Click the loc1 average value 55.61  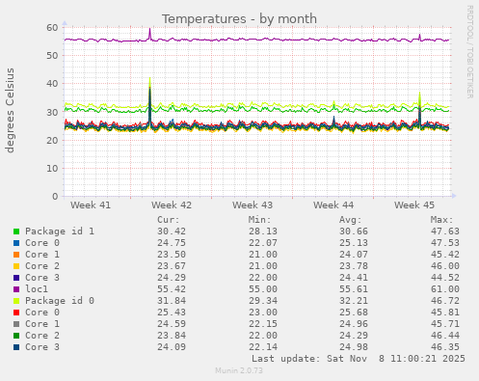coord(354,289)
